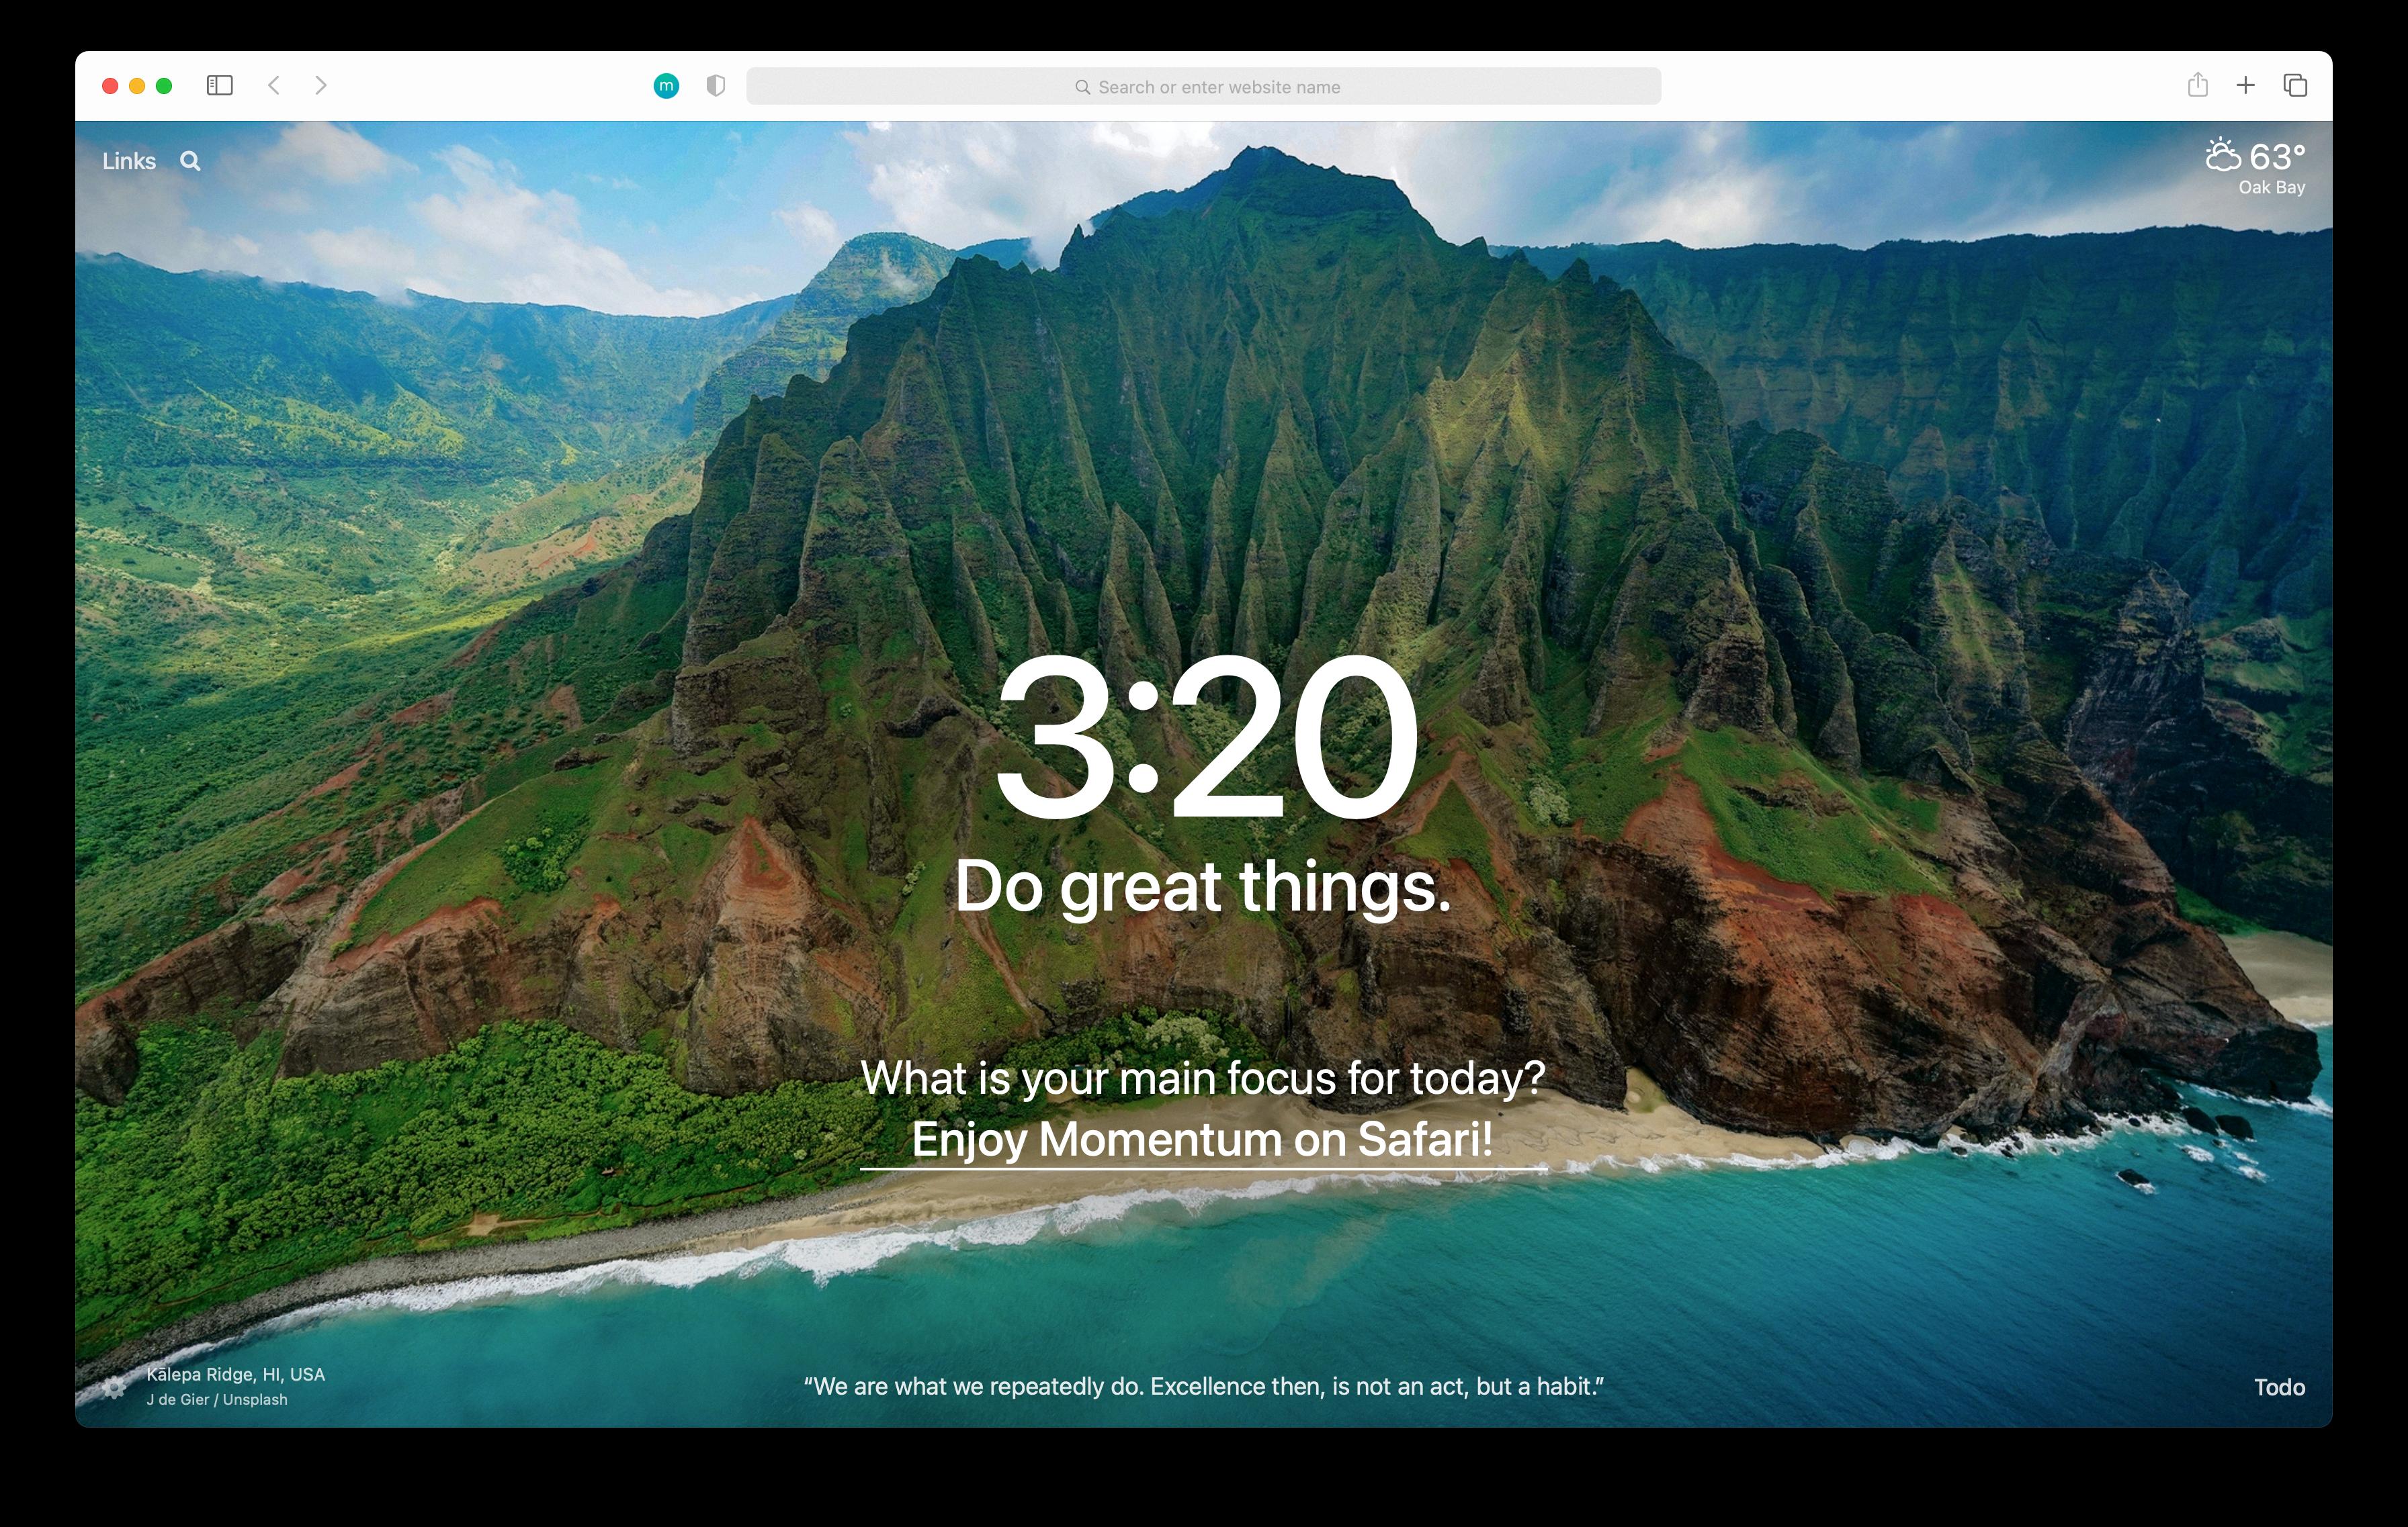Screen dimensions: 2408x1527
Task: Go back with the back arrow
Action: (x=274, y=86)
